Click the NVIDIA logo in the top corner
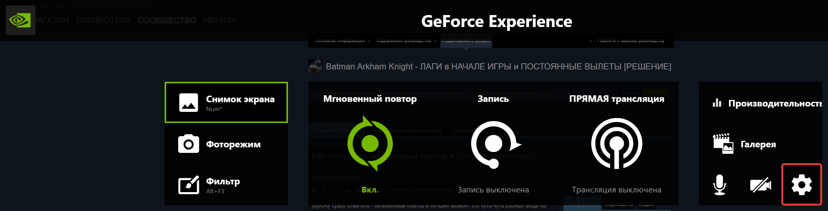Image resolution: width=828 pixels, height=211 pixels. coord(20,20)
